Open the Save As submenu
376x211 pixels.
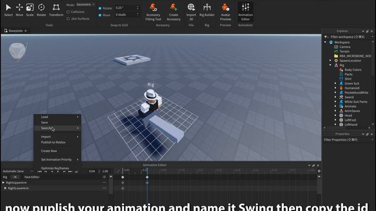[58, 128]
